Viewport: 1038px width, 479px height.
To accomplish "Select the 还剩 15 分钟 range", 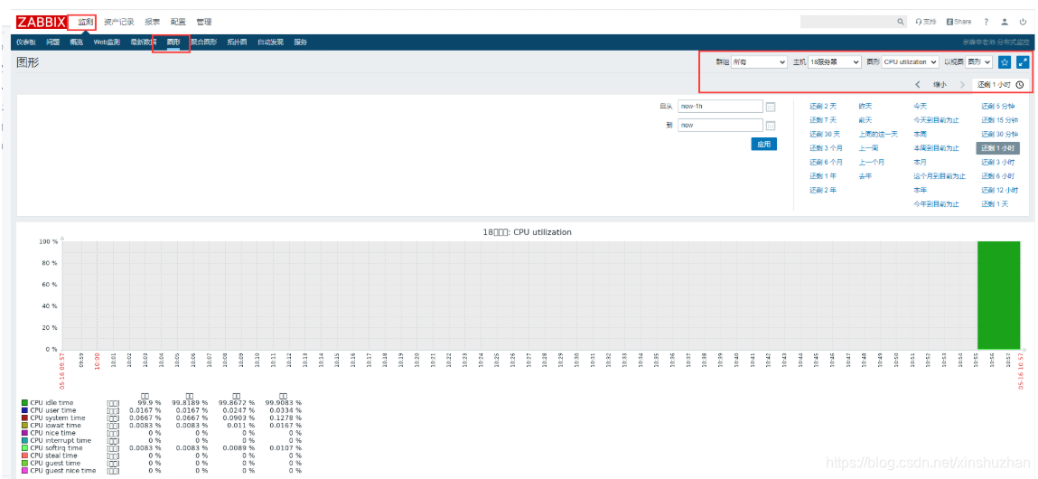I will tap(999, 120).
